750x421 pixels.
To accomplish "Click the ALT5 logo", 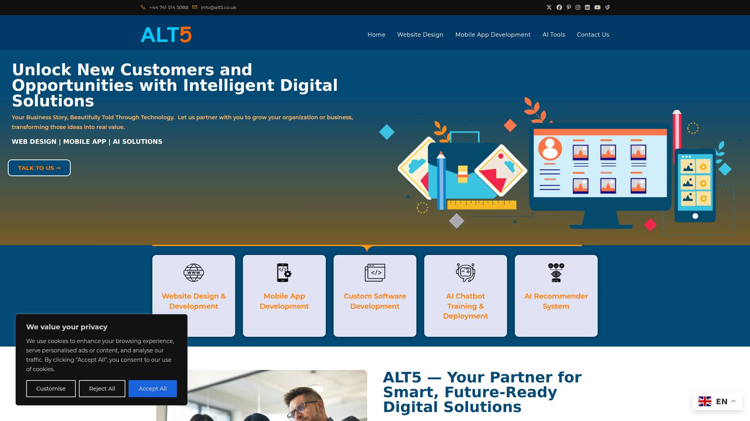I will [x=166, y=35].
